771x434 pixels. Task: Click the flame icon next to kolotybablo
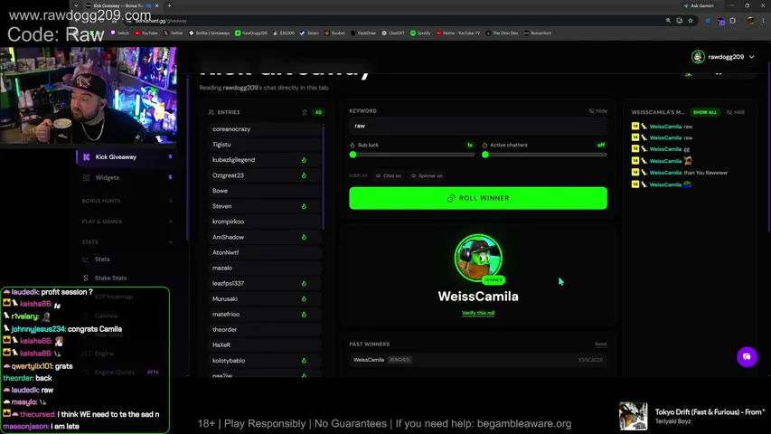click(x=304, y=361)
